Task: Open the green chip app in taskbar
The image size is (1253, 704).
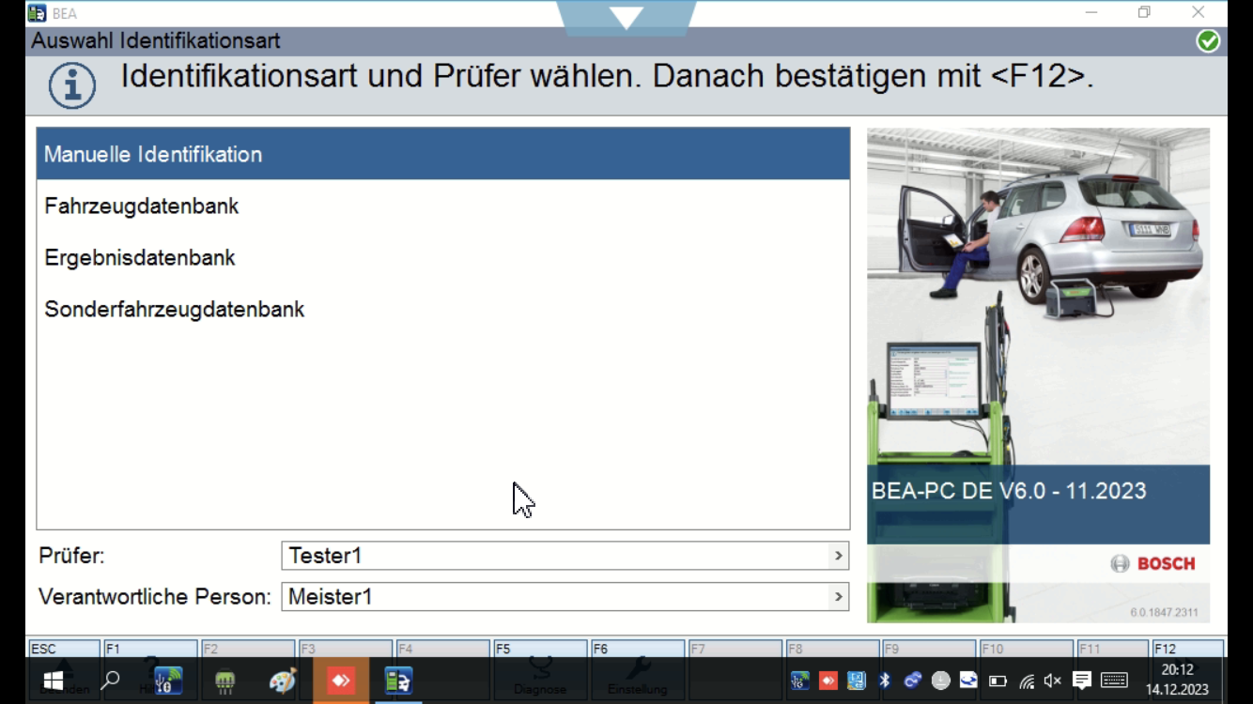Action: 225,681
